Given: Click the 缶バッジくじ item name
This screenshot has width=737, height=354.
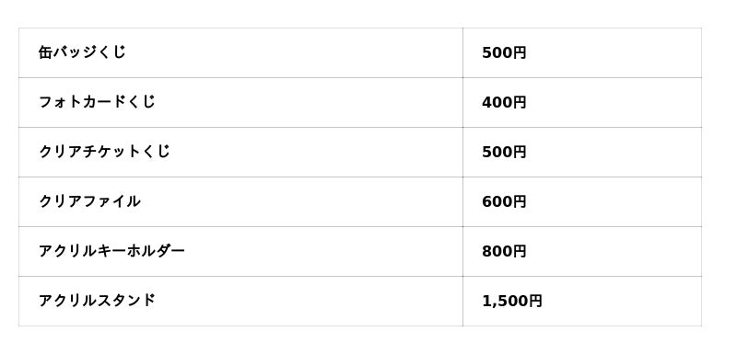Looking at the screenshot, I should pyautogui.click(x=82, y=52).
